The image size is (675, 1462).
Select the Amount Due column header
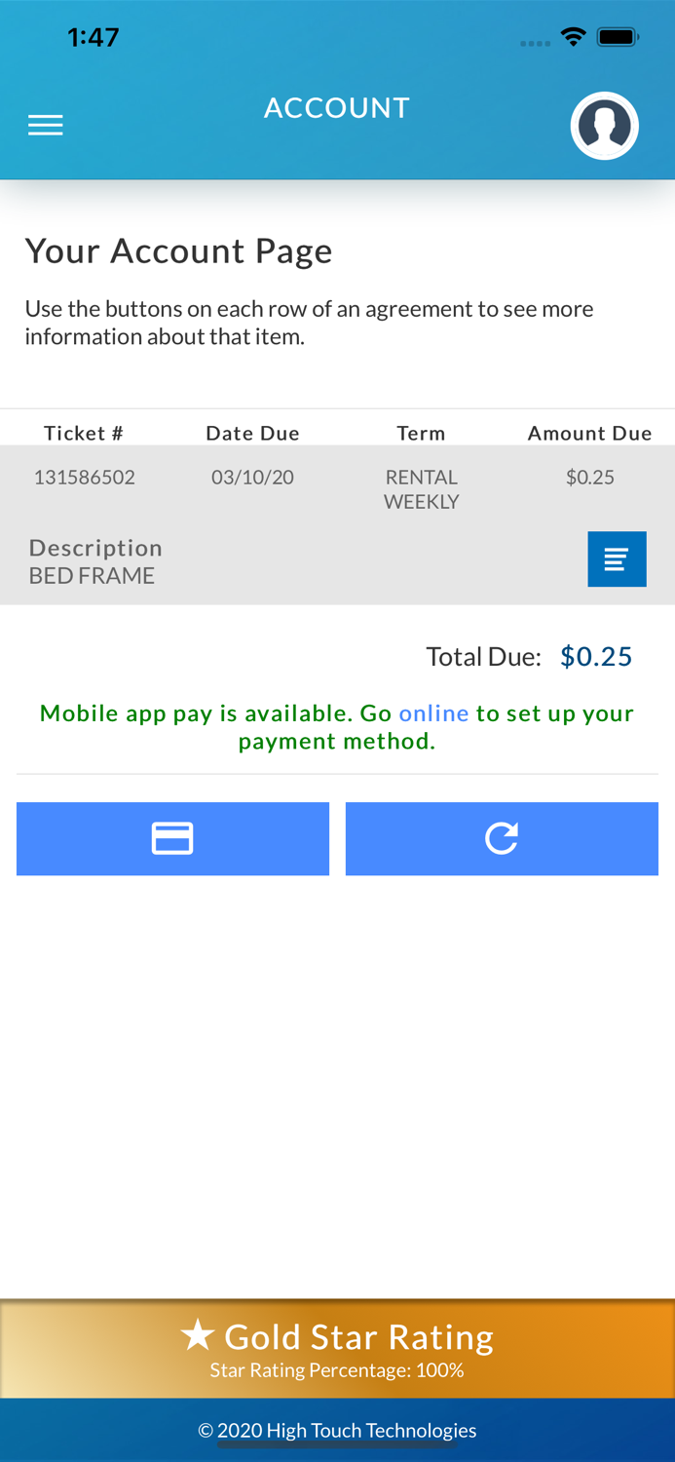(x=590, y=433)
